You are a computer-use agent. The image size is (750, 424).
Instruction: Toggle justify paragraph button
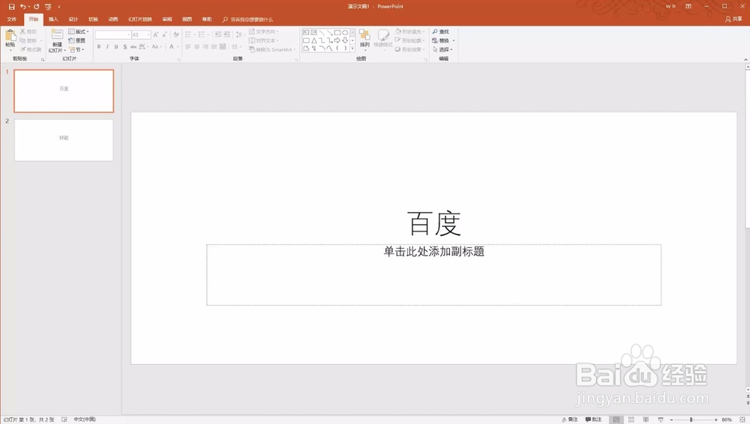pos(214,47)
